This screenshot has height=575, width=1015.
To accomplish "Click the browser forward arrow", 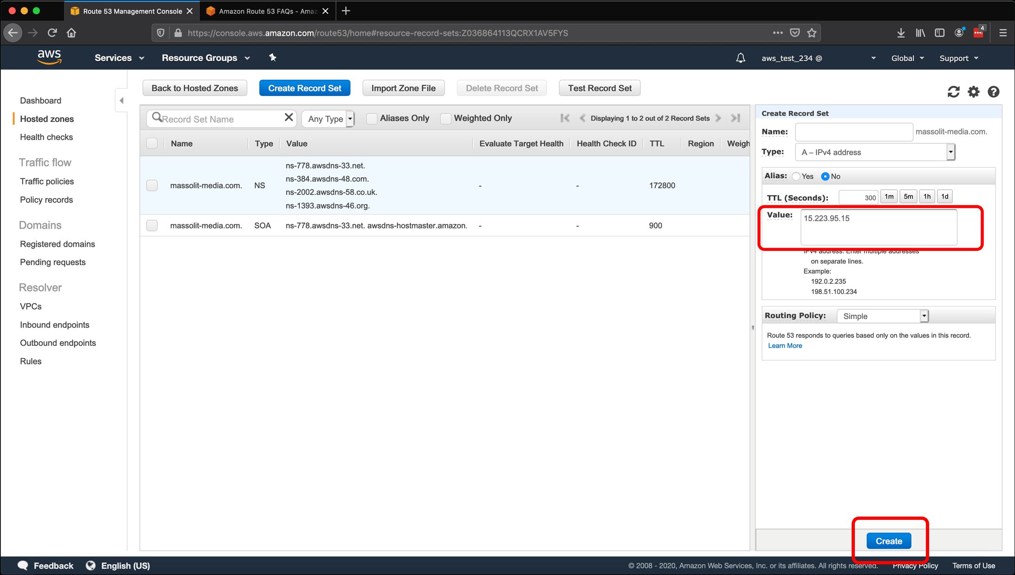I will pyautogui.click(x=32, y=33).
